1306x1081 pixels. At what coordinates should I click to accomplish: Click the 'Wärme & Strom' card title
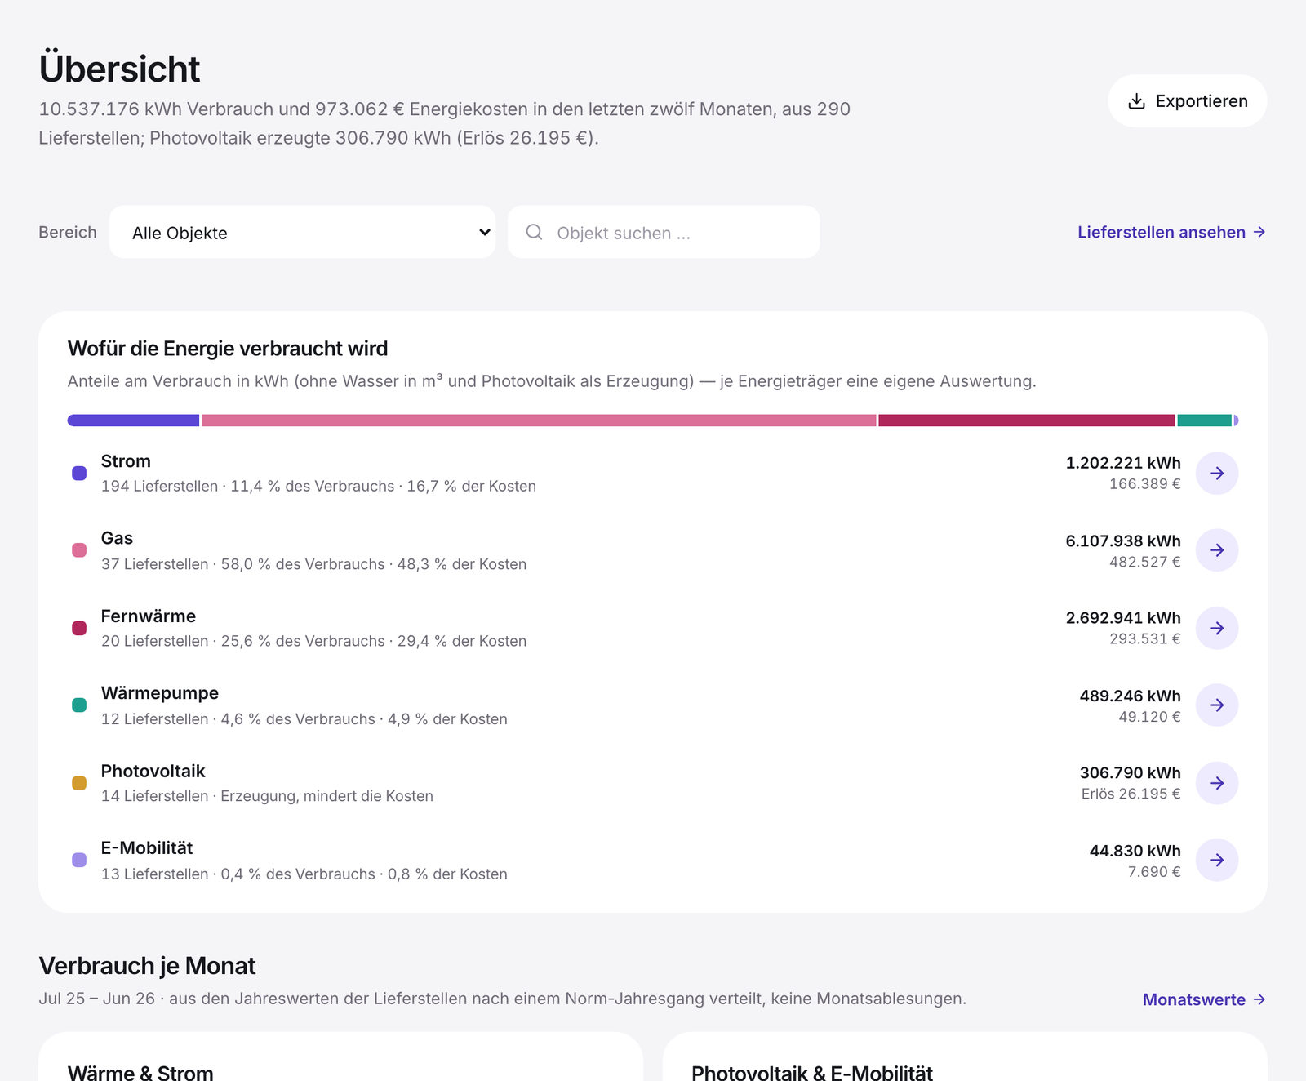(x=140, y=1073)
